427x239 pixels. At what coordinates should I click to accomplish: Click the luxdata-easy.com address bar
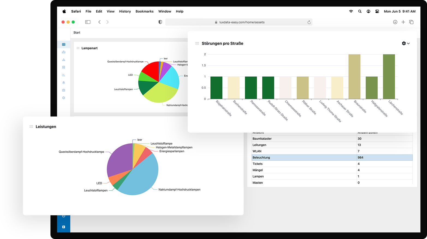point(239,22)
